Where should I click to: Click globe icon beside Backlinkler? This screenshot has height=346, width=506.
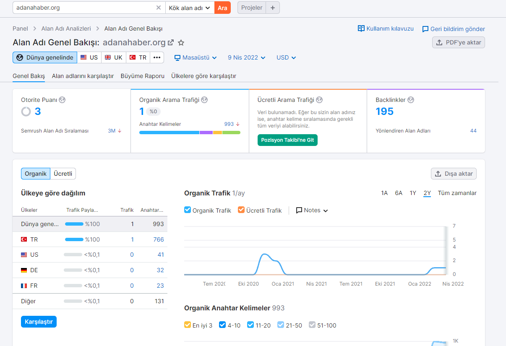pos(411,100)
